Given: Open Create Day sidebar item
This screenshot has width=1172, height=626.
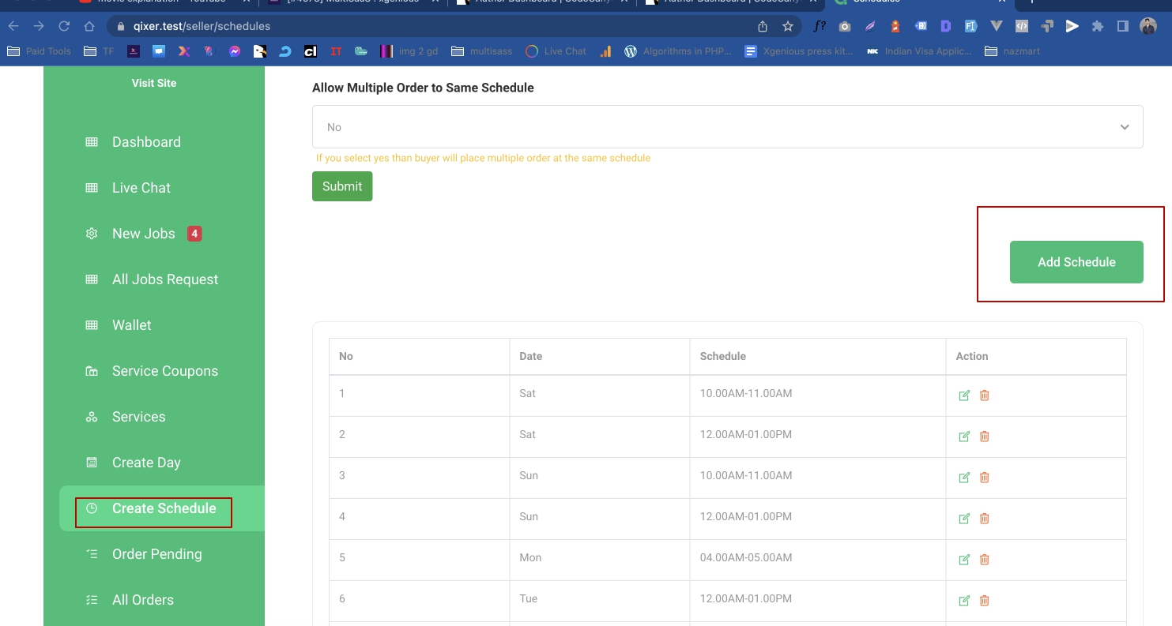Looking at the screenshot, I should point(146,463).
